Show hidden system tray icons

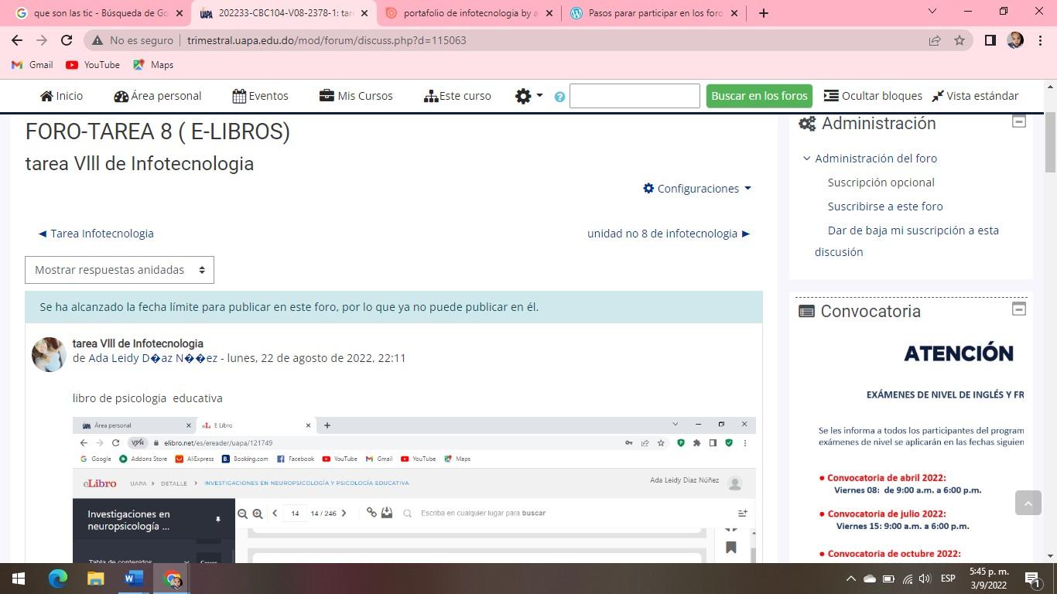850,579
